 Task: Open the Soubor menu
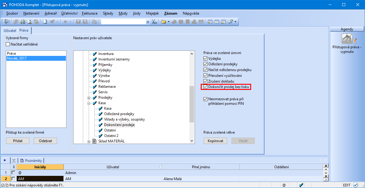pyautogui.click(x=12, y=13)
